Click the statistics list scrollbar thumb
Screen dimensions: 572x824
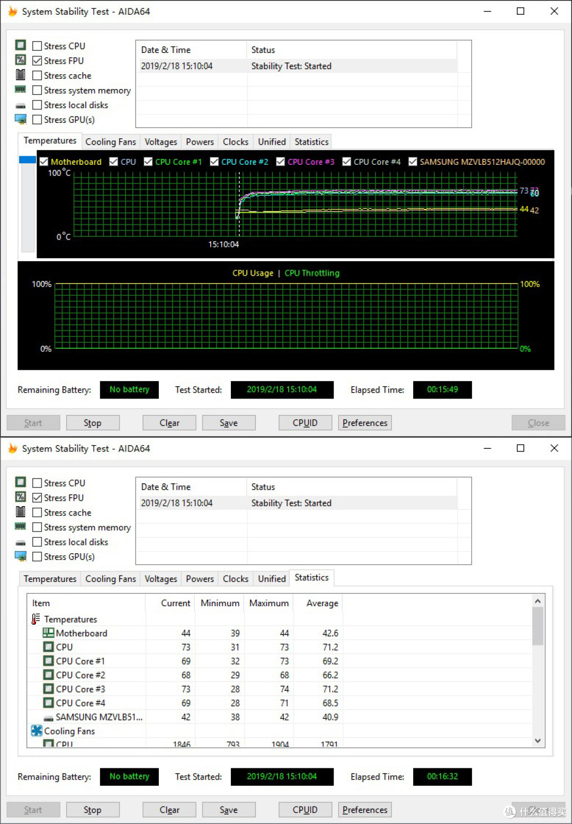(538, 626)
